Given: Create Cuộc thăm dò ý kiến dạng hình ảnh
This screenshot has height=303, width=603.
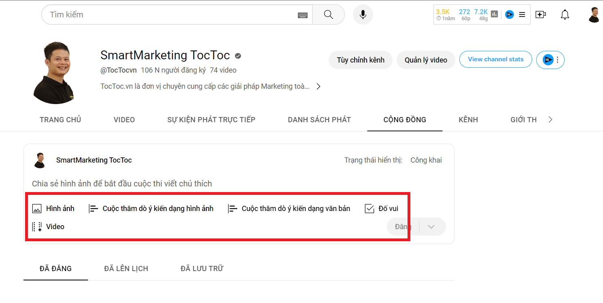Looking at the screenshot, I should 151,209.
